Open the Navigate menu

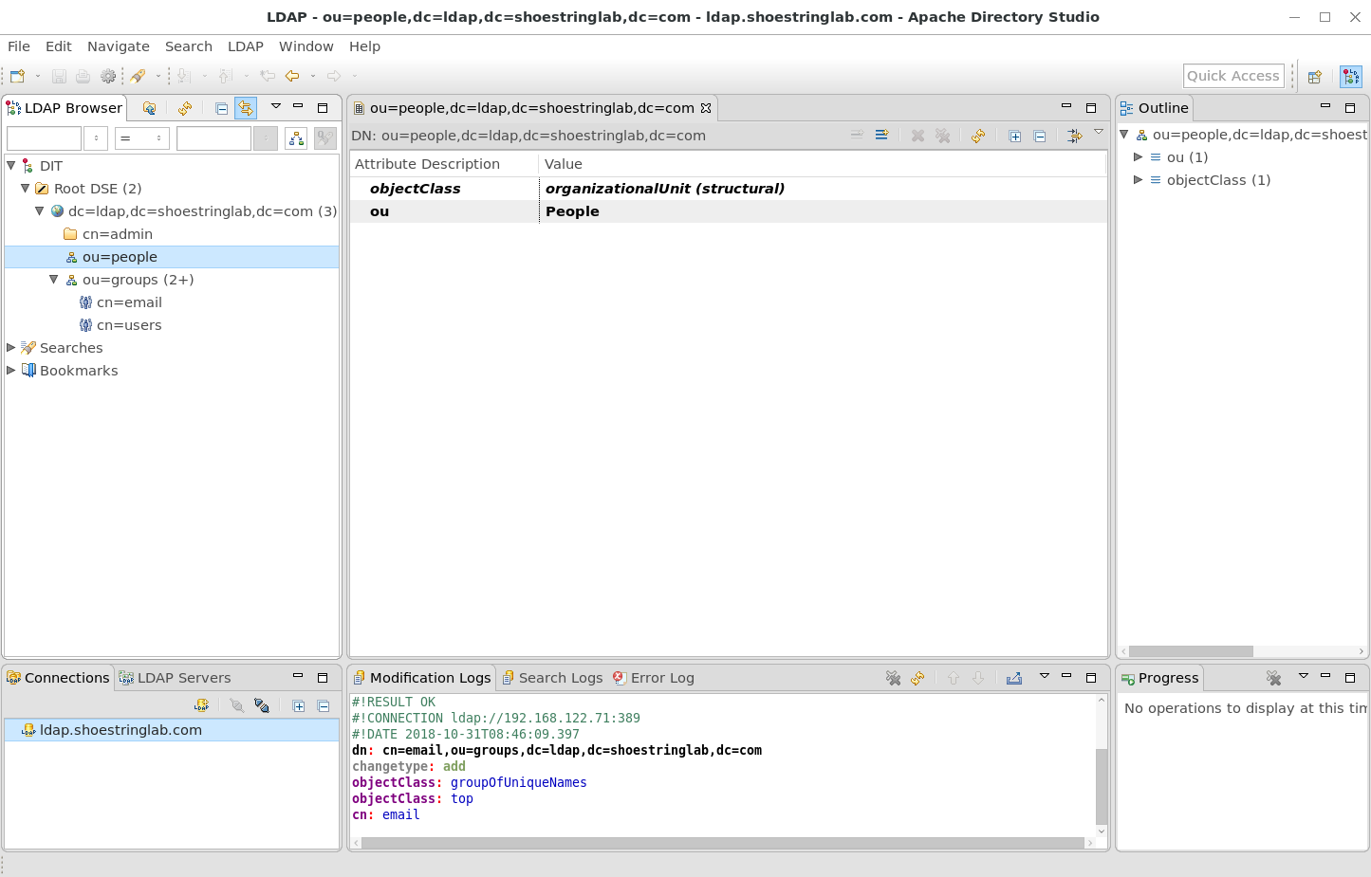(119, 46)
